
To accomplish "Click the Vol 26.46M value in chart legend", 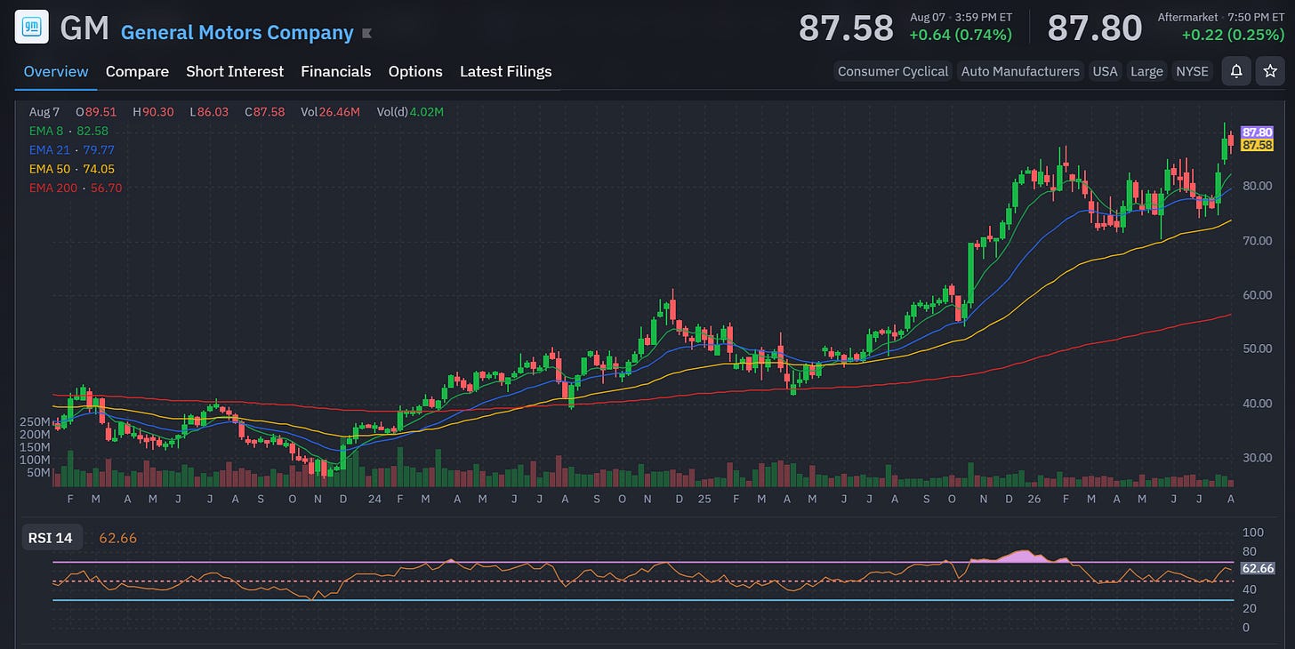I will (x=330, y=112).
